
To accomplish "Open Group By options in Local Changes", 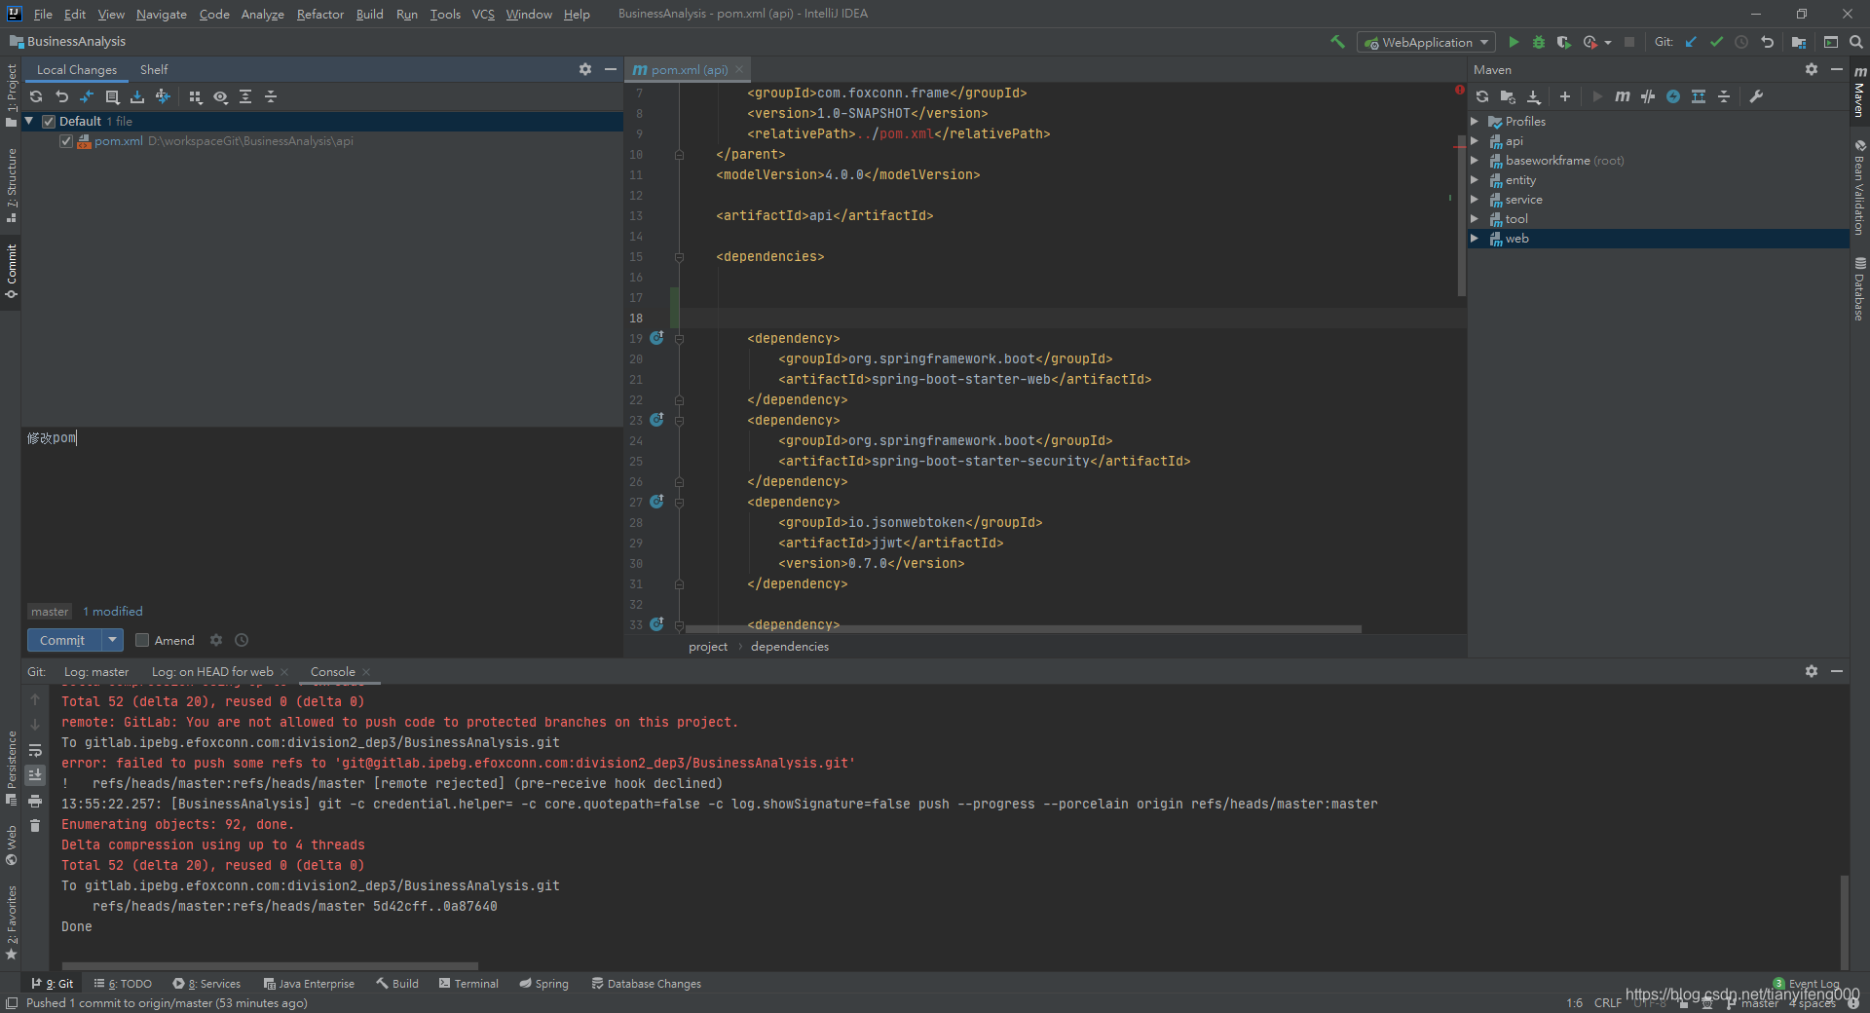I will tap(195, 96).
